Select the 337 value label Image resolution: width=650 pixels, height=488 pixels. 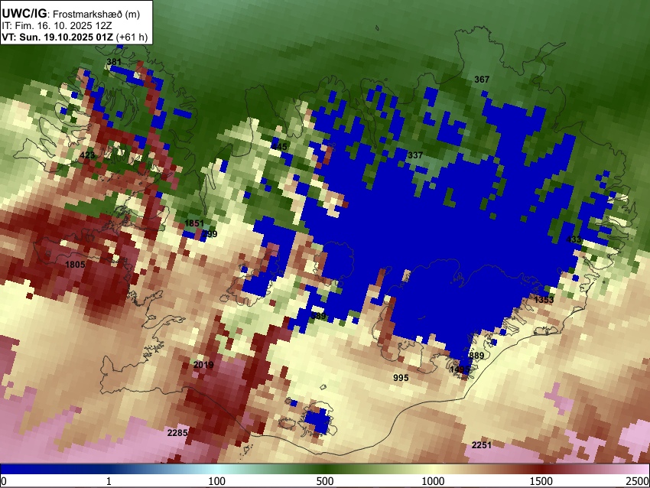coord(415,155)
